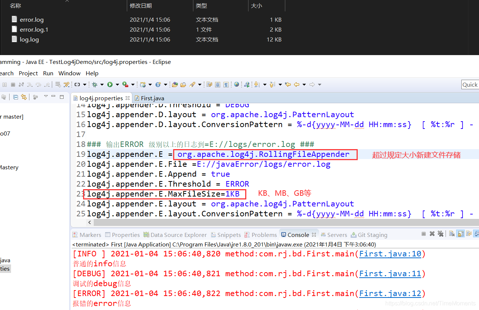Switch to the Markers view tab

click(x=87, y=235)
